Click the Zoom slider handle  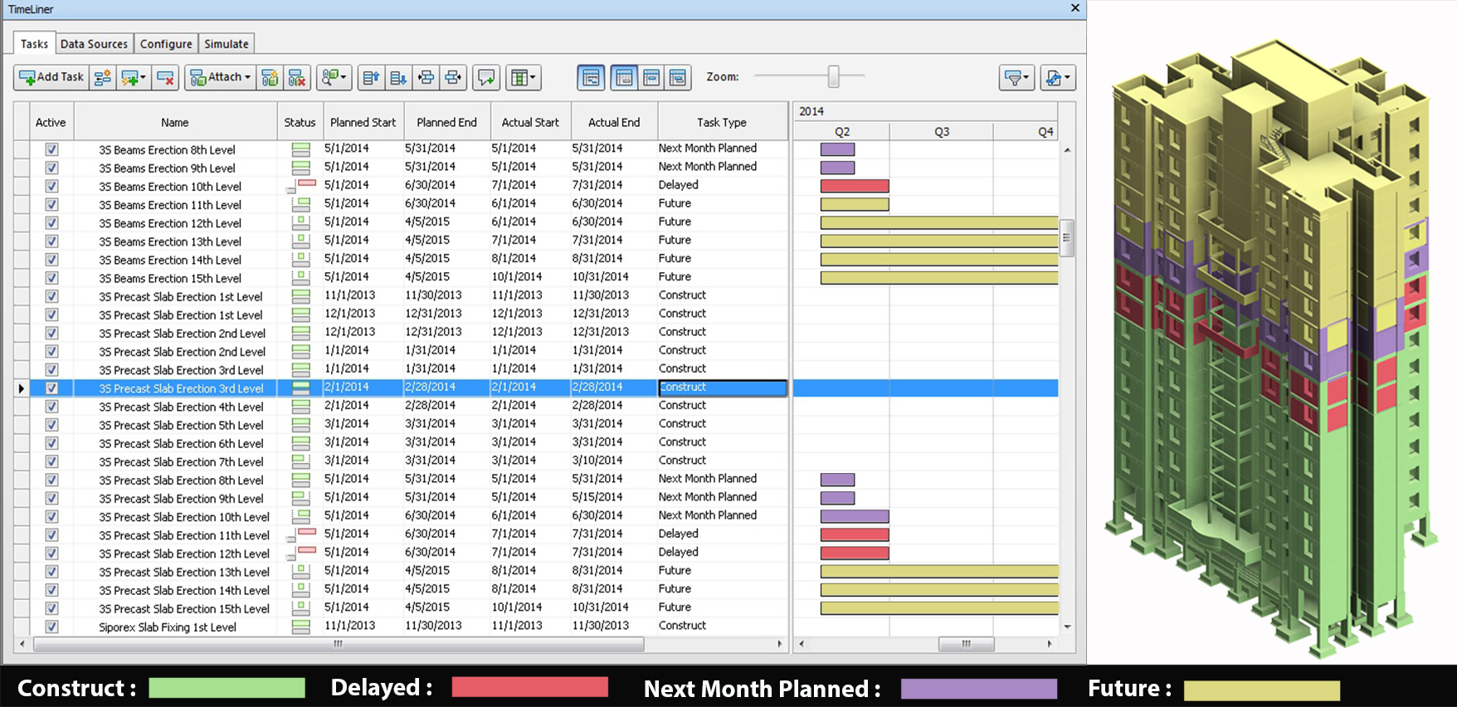tap(833, 76)
